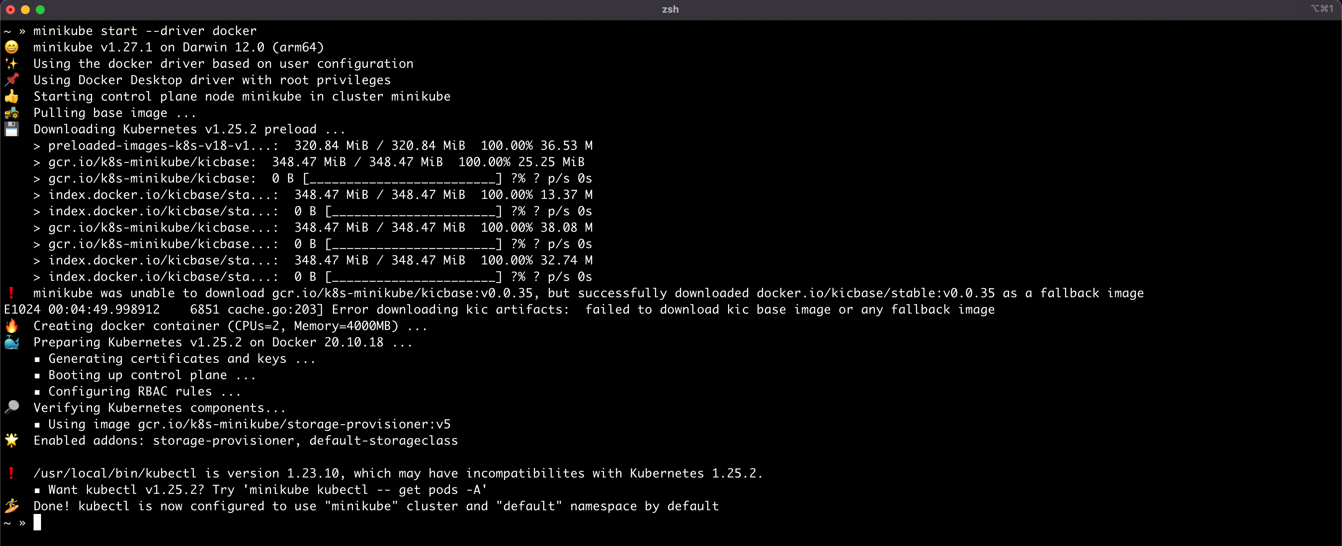Click 'Booting up control plane ...' bullet
Image resolution: width=1342 pixels, height=546 pixels.
click(152, 375)
